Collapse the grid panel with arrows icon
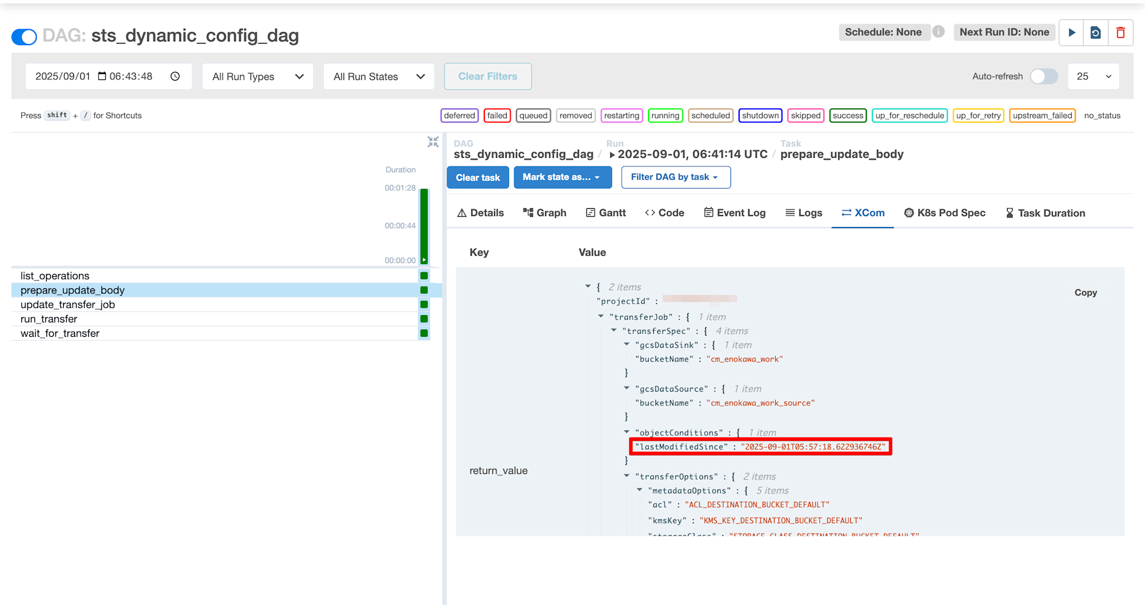 pyautogui.click(x=433, y=142)
